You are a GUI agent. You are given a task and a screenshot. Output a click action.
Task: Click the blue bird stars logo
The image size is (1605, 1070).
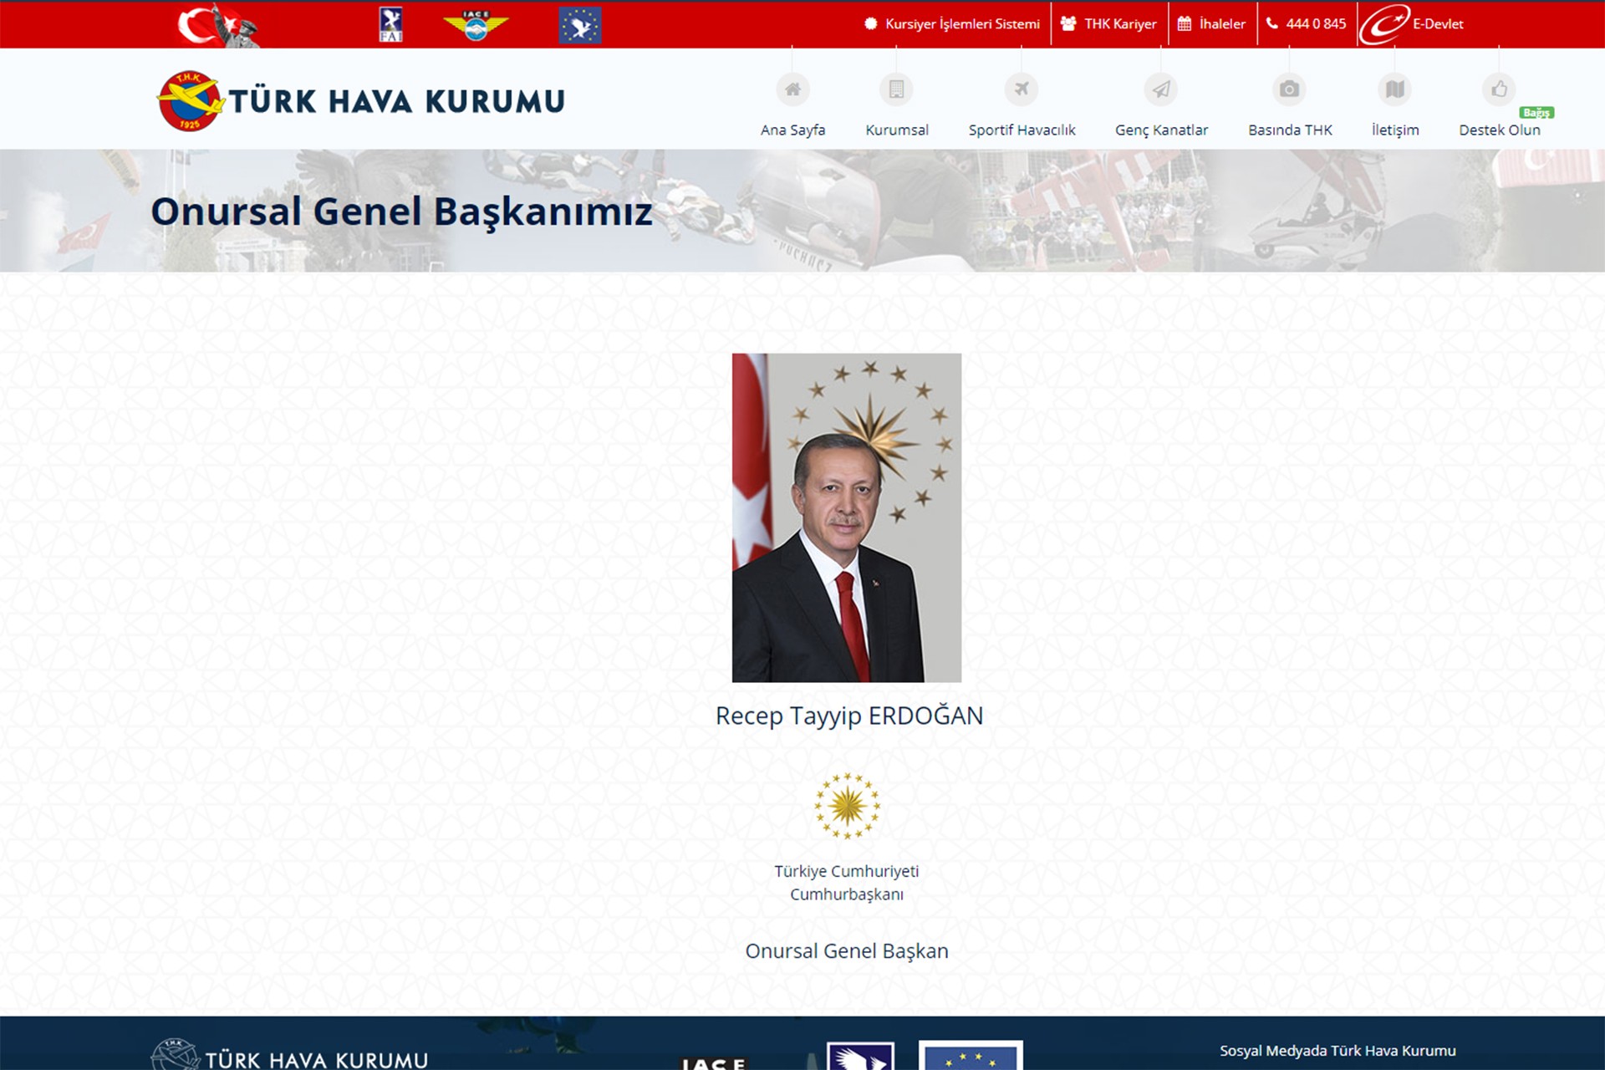click(580, 25)
